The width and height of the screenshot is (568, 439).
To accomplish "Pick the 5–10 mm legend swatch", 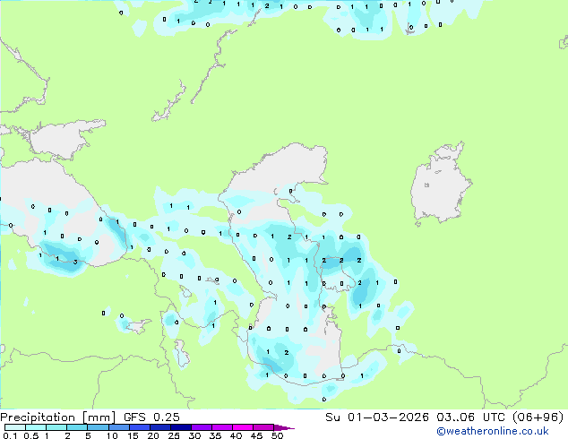I will [98, 427].
